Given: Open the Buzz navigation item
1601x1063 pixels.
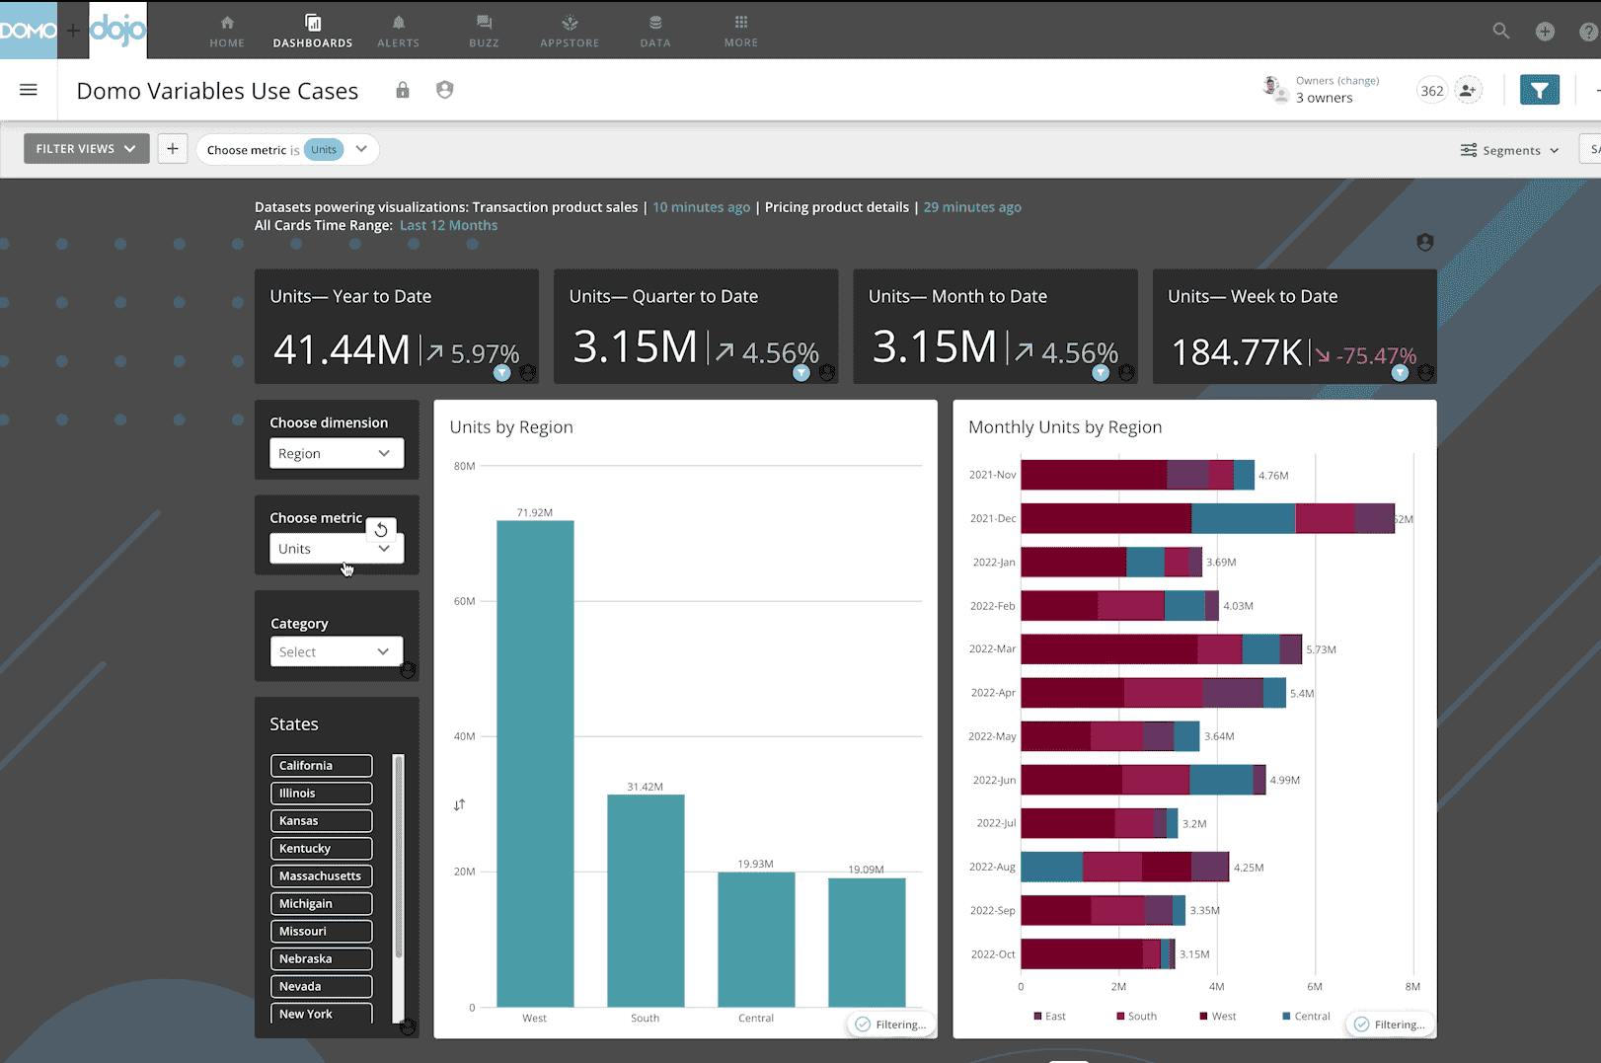Looking at the screenshot, I should [484, 31].
